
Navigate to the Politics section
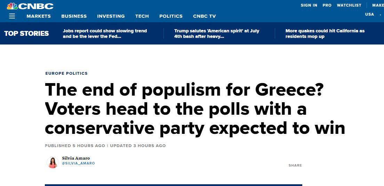pyautogui.click(x=171, y=16)
